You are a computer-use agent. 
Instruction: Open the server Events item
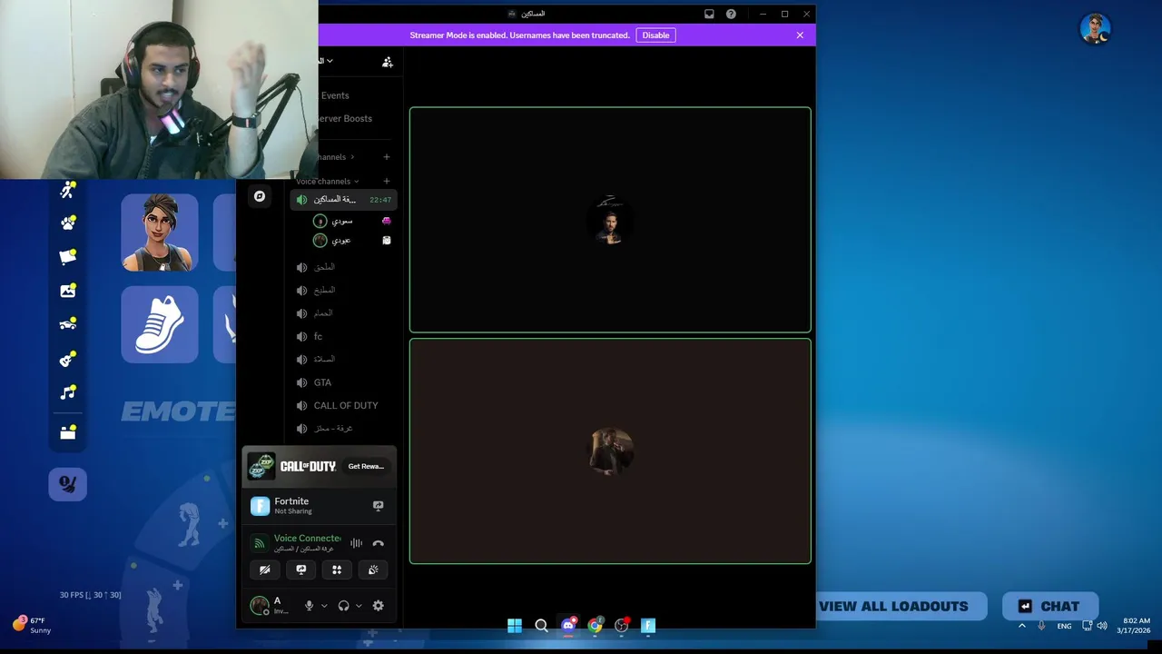334,95
